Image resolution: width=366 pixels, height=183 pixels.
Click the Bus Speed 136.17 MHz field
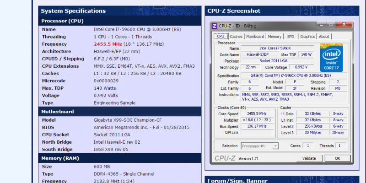[257, 126]
